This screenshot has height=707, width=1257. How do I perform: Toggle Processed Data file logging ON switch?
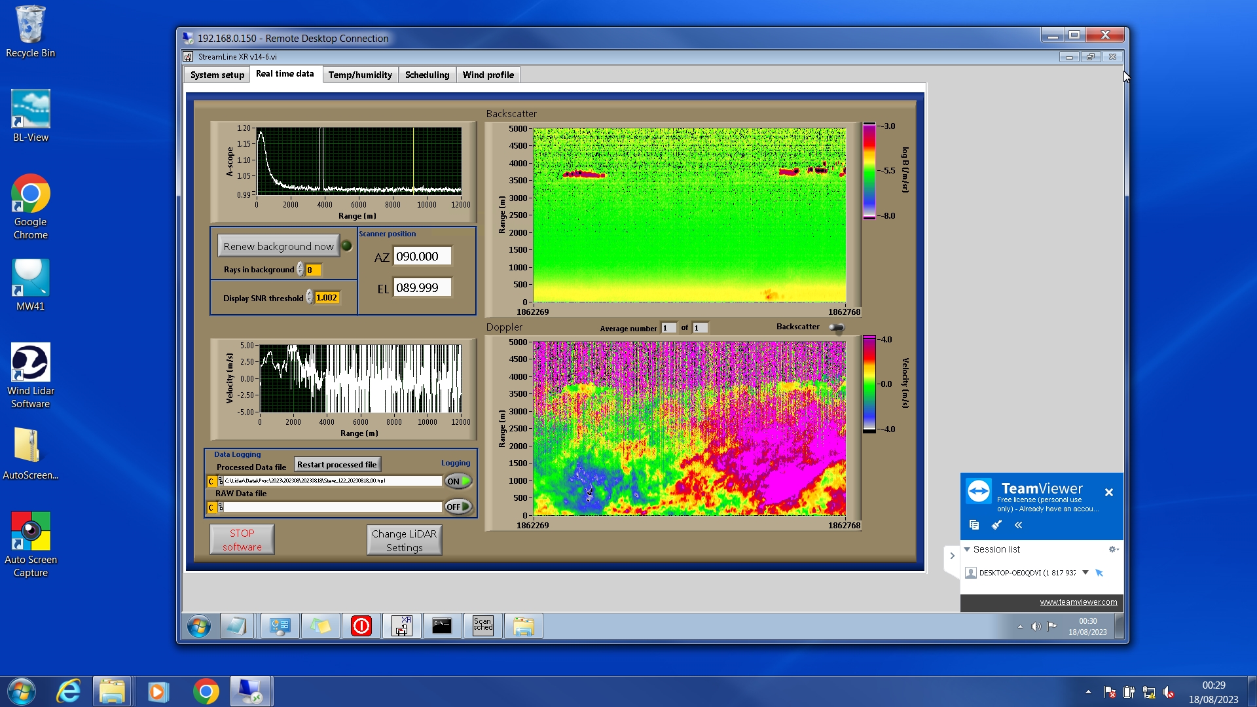[x=458, y=481]
